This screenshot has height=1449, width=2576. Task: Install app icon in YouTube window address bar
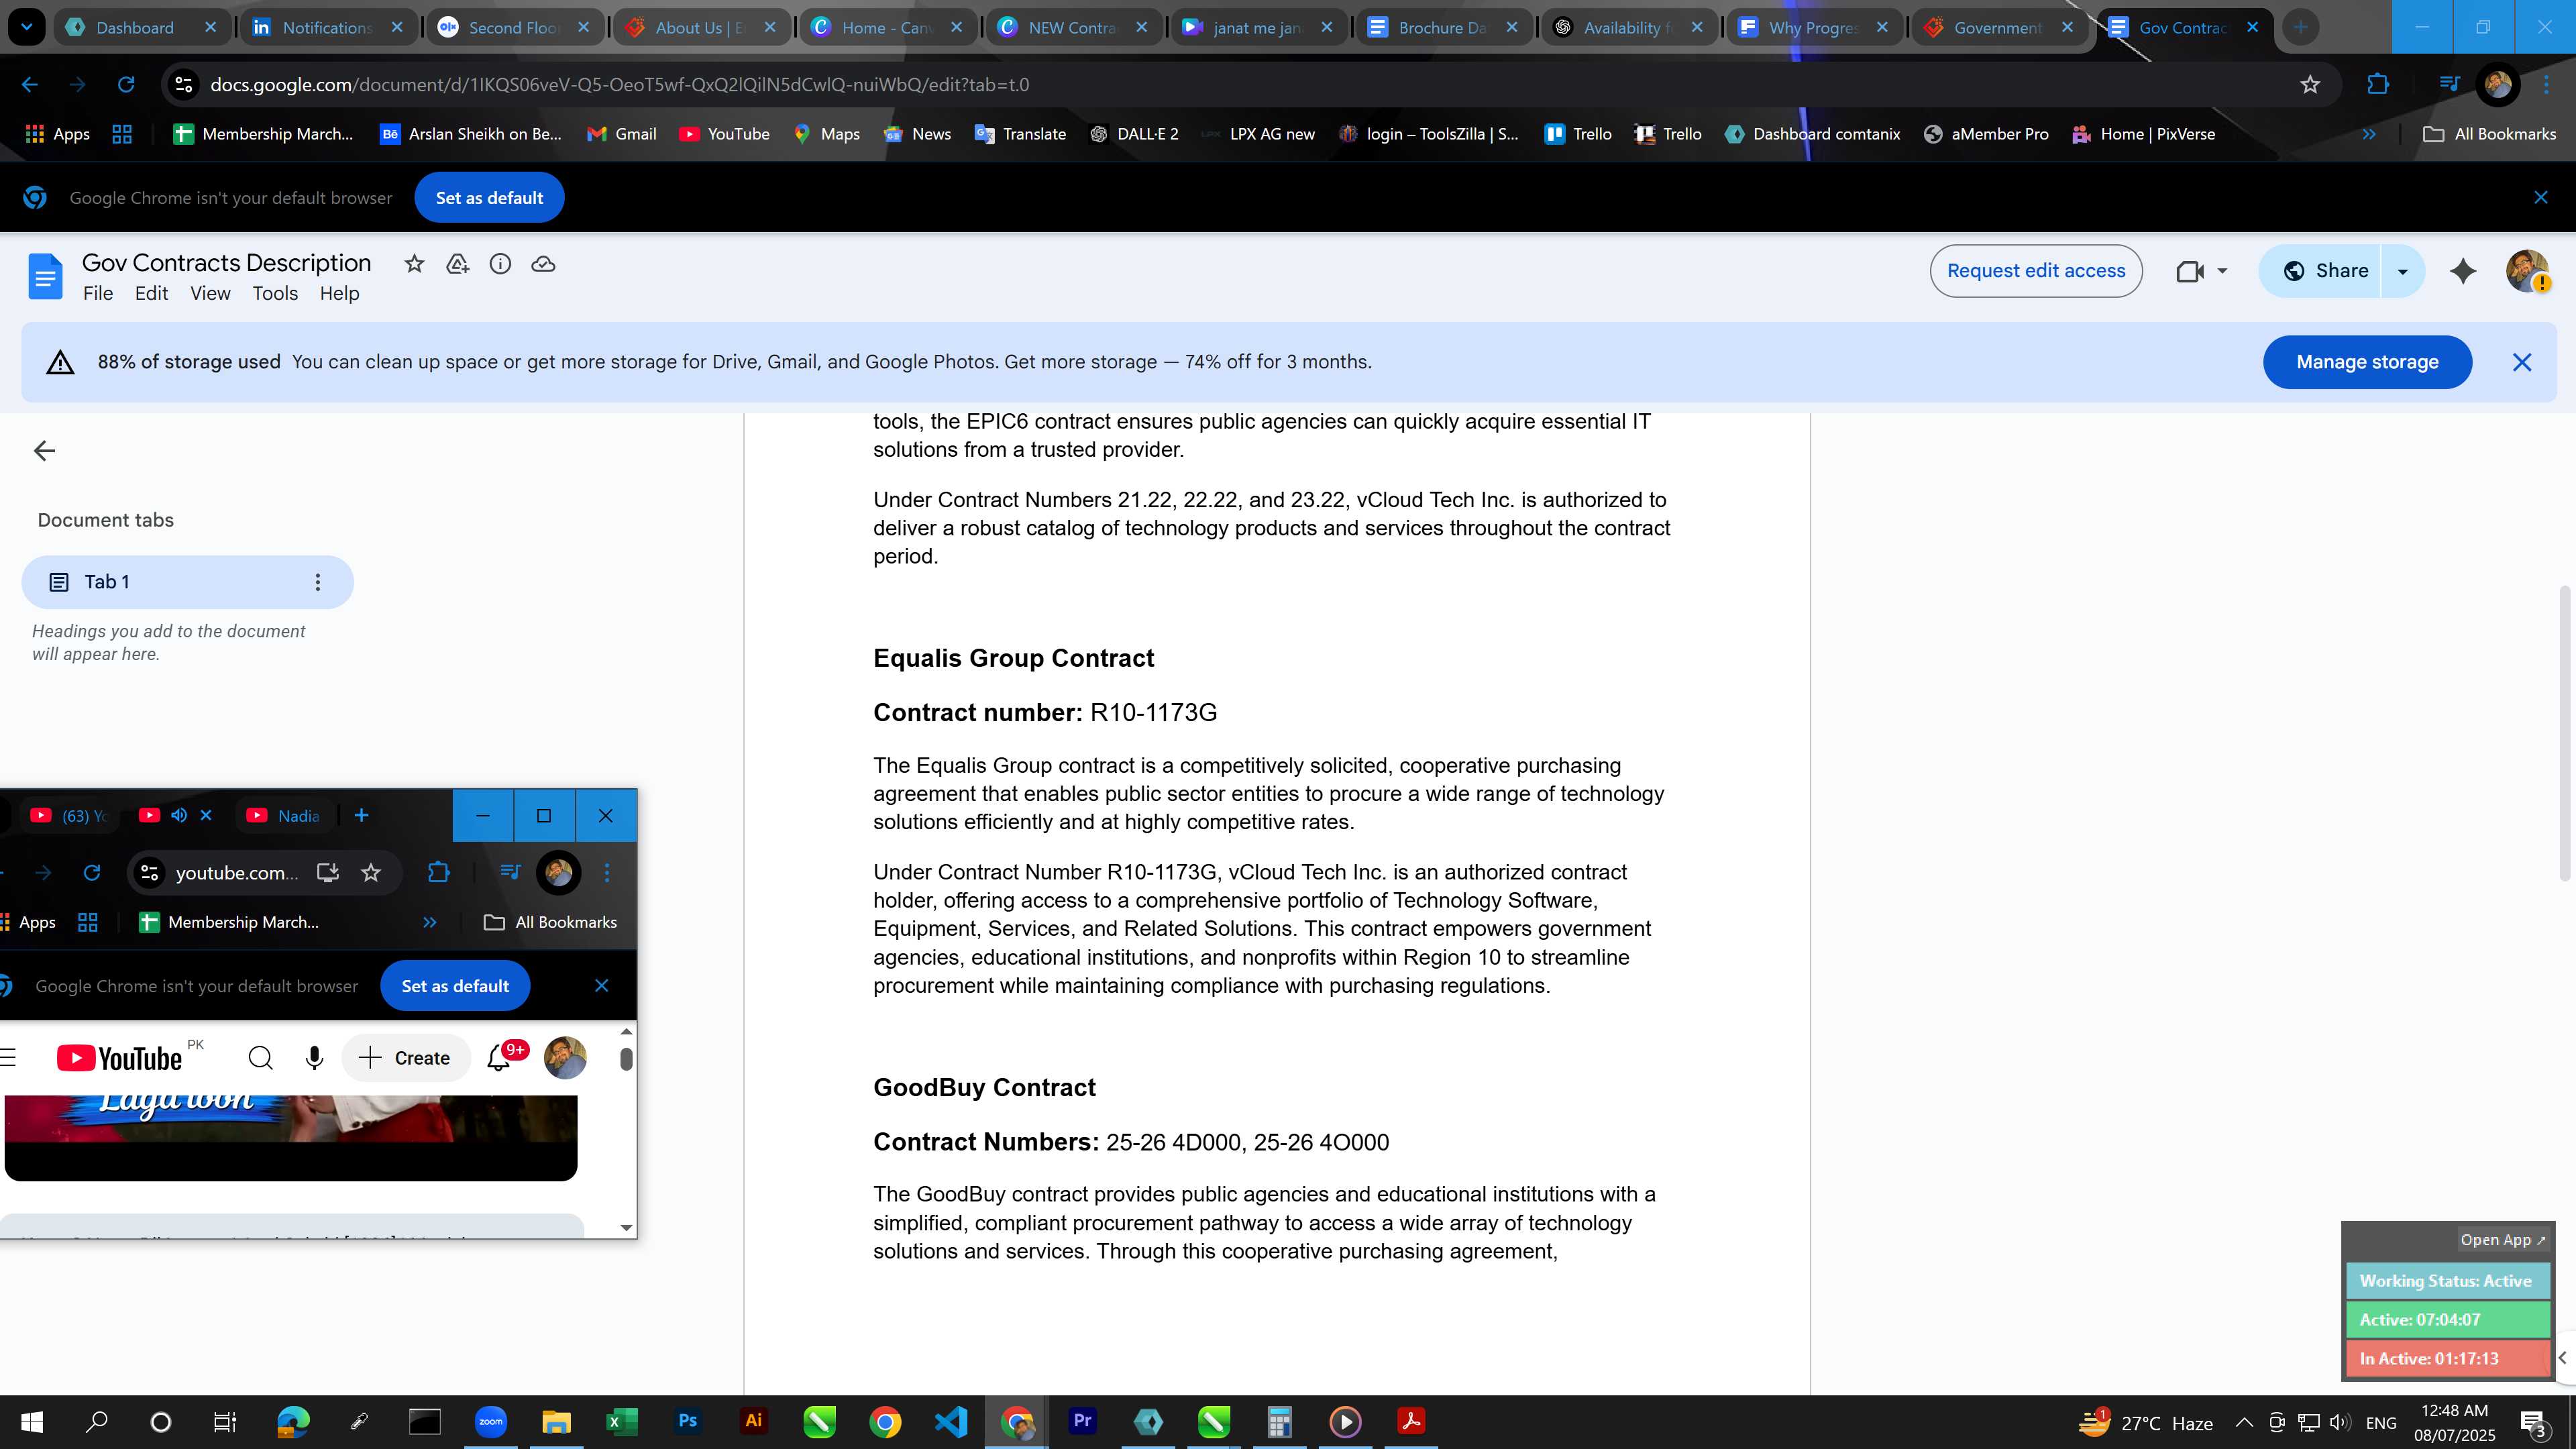click(328, 873)
